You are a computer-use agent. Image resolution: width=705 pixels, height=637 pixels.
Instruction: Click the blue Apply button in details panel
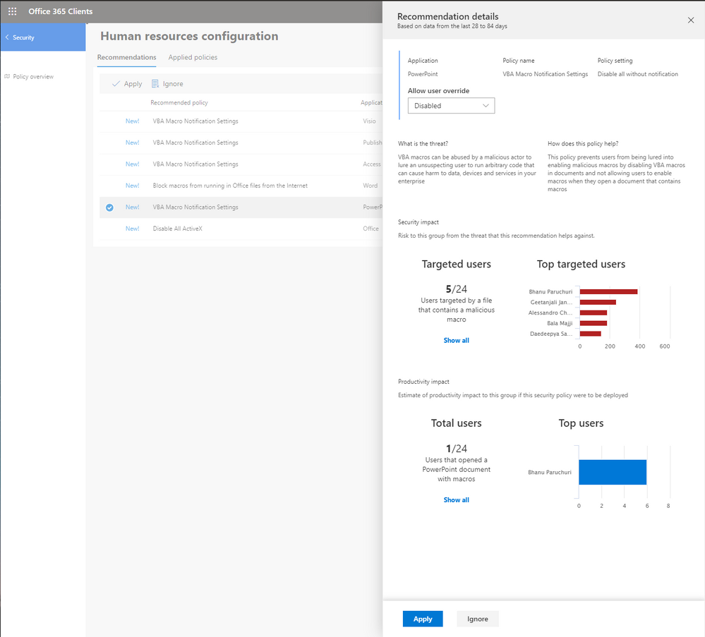tap(423, 619)
